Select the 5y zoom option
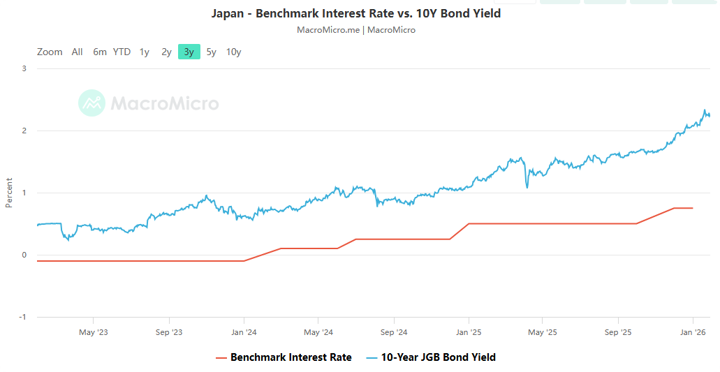 [x=211, y=52]
